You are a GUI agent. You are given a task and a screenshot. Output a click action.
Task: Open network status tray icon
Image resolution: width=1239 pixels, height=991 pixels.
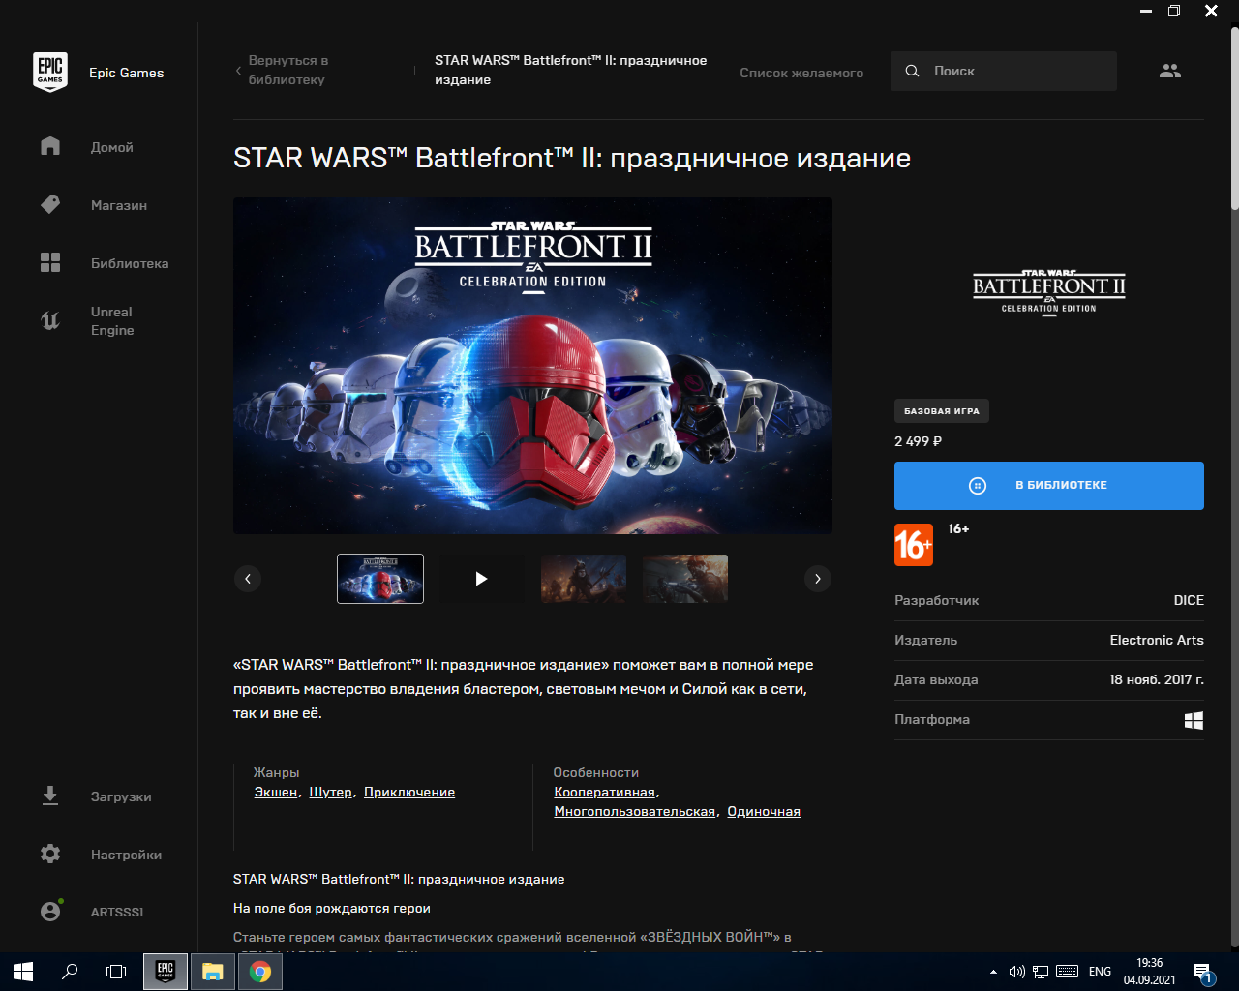1041,972
